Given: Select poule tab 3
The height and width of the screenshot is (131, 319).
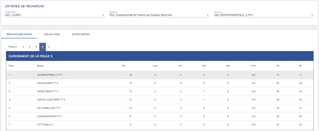Looking at the screenshot, I should click(x=30, y=47).
